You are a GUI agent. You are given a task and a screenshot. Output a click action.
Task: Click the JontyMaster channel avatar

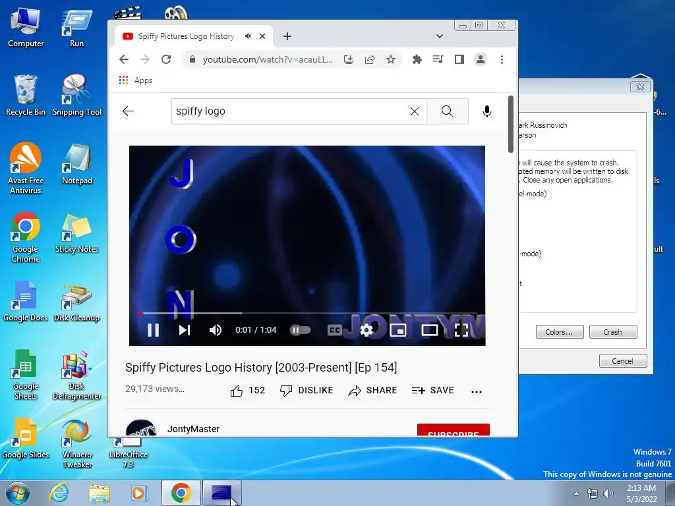tap(141, 428)
